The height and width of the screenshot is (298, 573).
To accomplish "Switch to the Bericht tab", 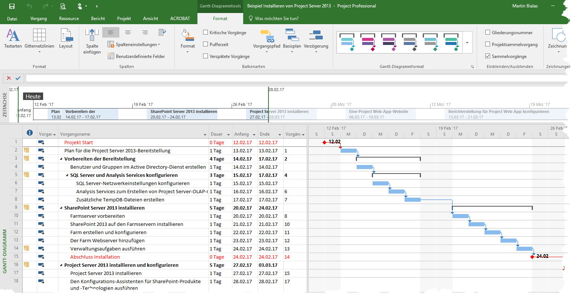I will tap(98, 19).
